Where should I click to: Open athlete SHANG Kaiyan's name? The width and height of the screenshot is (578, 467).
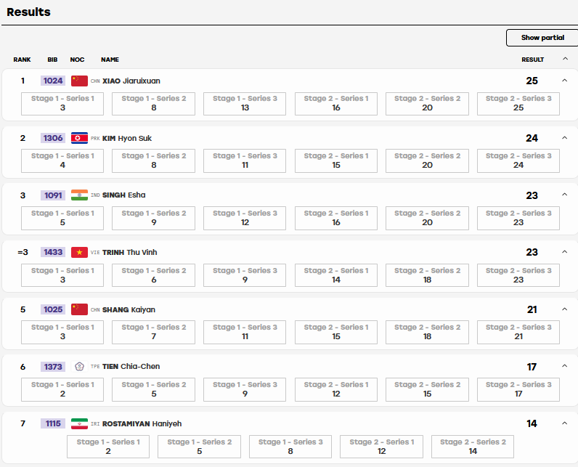click(129, 309)
